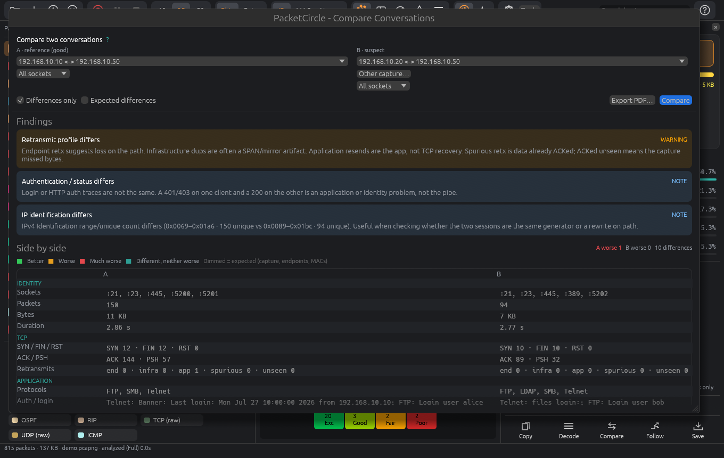Click the Protocols row label
Screen dimensions: 724x458
(x=31, y=390)
